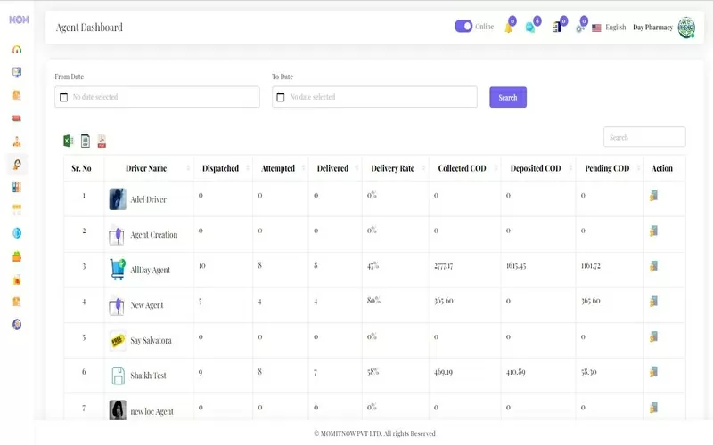Open the orange basket icon in sidebar
This screenshot has height=445, width=713.
(x=17, y=256)
